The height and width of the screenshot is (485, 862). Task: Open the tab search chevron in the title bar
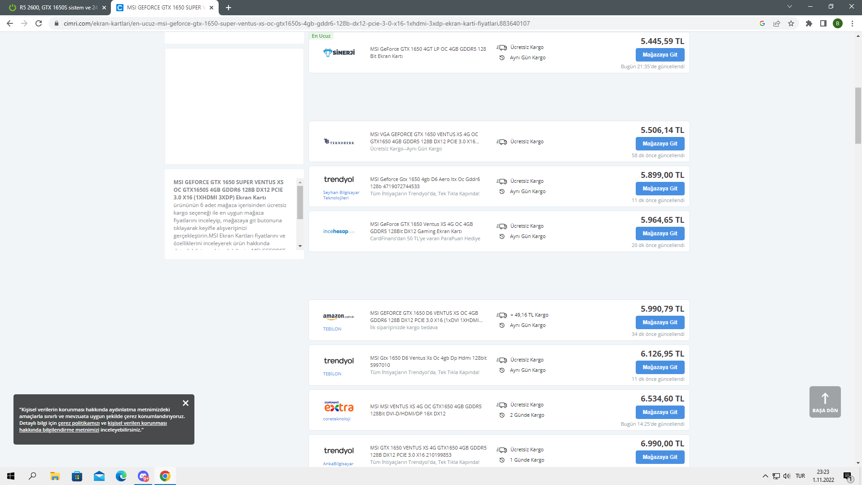(x=789, y=7)
